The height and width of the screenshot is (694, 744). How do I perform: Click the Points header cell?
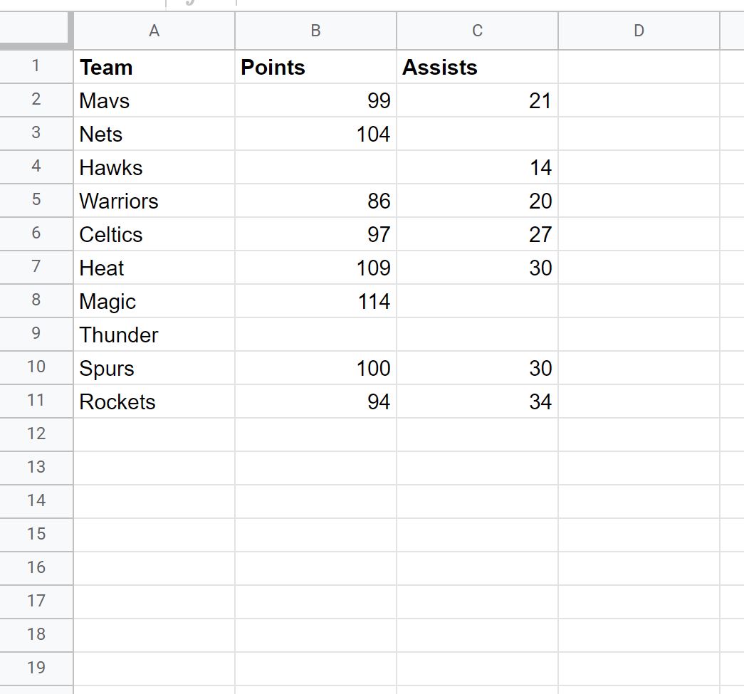(315, 67)
